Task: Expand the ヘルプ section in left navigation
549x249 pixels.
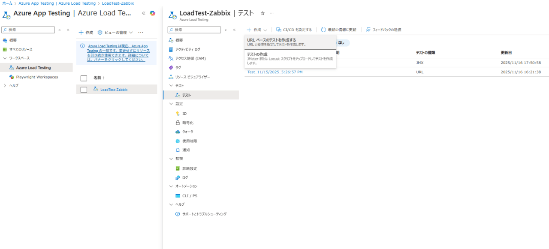Action: pyautogui.click(x=5, y=85)
